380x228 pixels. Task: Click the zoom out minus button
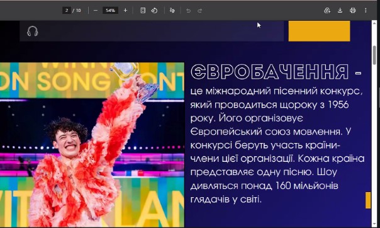click(x=96, y=11)
